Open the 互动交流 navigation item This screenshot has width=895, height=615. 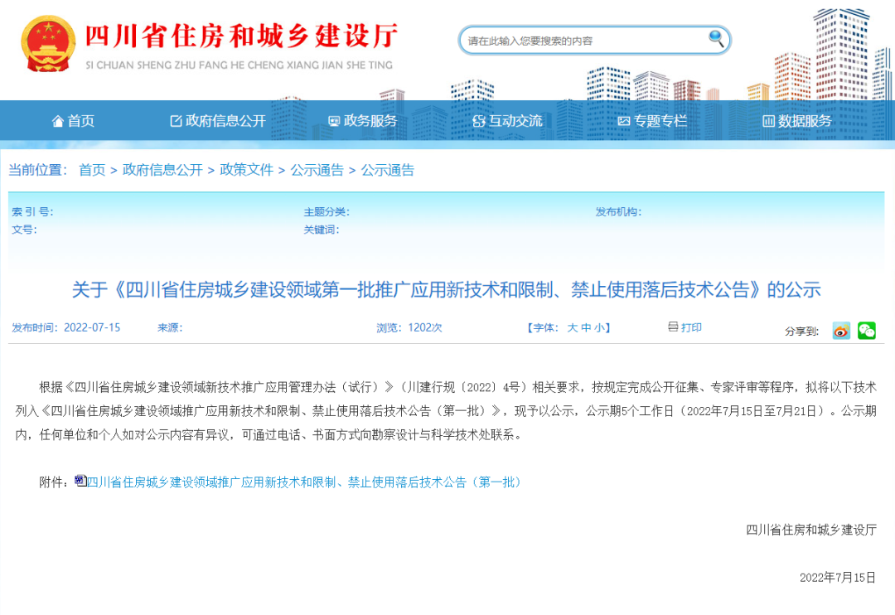pos(507,121)
